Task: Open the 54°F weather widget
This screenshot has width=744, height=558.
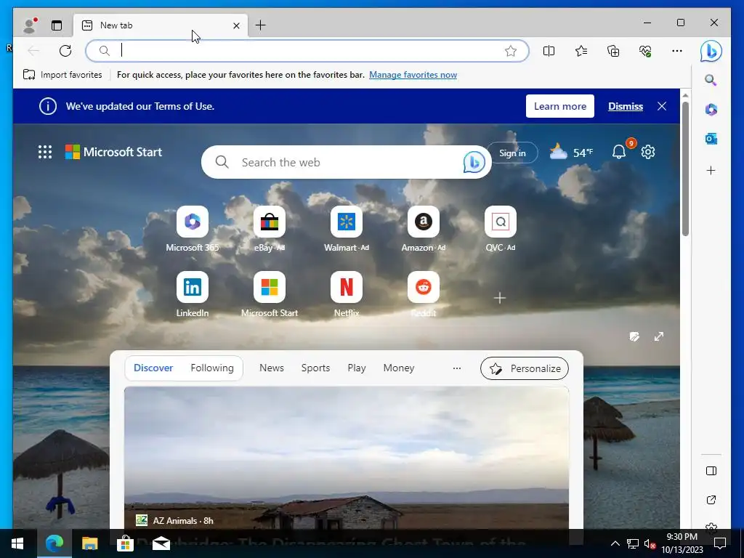Action: (x=571, y=153)
